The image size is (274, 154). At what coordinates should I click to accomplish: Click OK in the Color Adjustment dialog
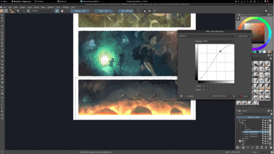coord(233,96)
